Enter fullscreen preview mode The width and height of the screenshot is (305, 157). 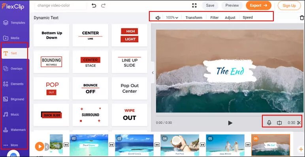(x=194, y=6)
